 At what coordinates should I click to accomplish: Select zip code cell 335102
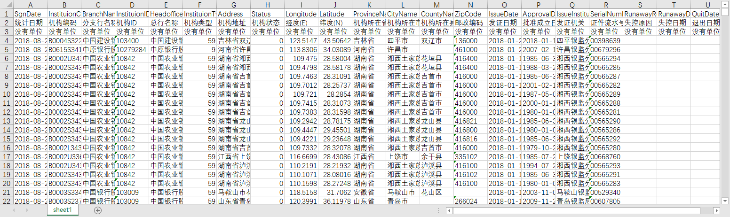470,157
